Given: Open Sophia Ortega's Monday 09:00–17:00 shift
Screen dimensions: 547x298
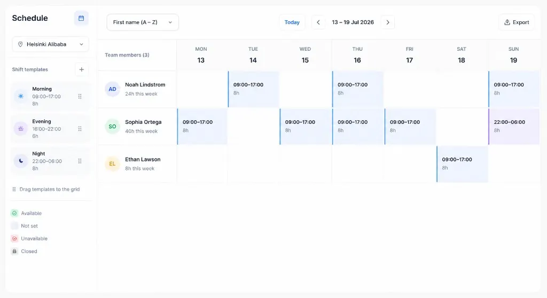Looking at the screenshot, I should click(202, 127).
